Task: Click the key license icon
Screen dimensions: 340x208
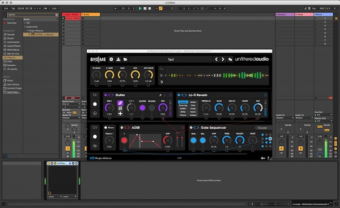Action: (263, 158)
